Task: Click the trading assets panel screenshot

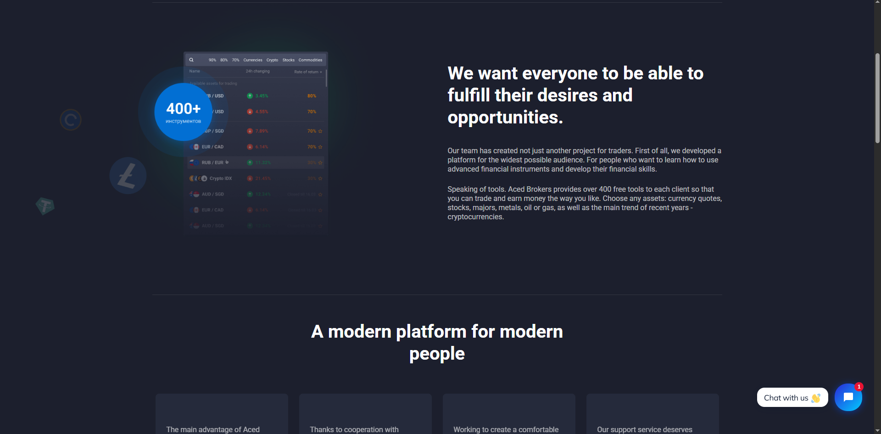Action: (256, 143)
